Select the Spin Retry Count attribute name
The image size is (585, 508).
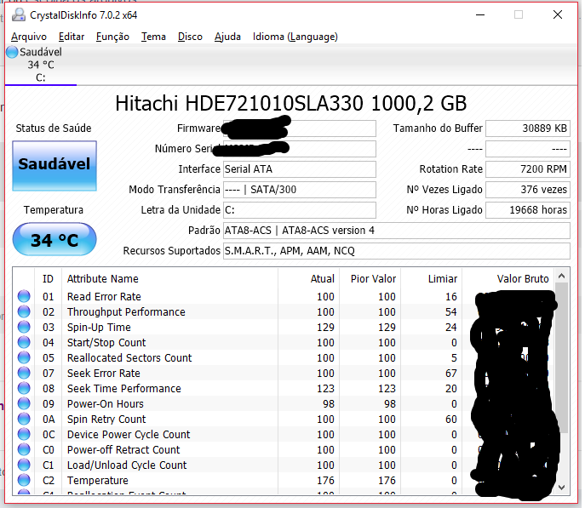106,419
